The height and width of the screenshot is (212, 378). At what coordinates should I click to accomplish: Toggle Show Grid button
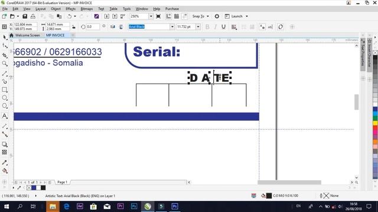tap(177, 16)
